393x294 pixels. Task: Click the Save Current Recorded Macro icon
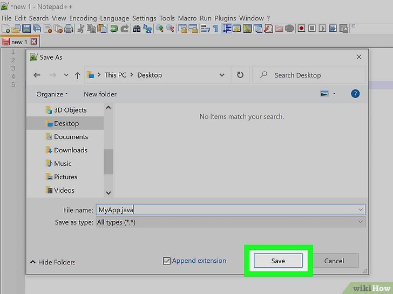pyautogui.click(x=344, y=28)
